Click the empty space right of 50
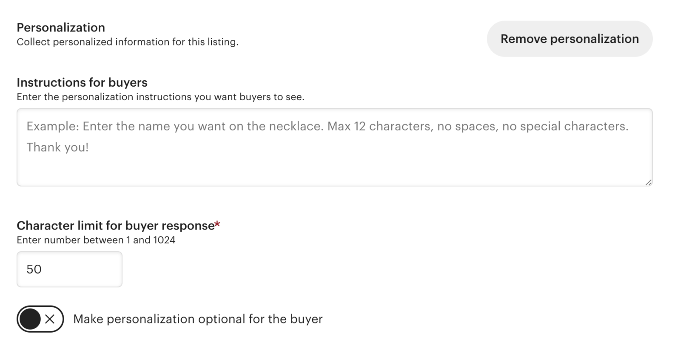This screenshot has width=689, height=348. 85,269
